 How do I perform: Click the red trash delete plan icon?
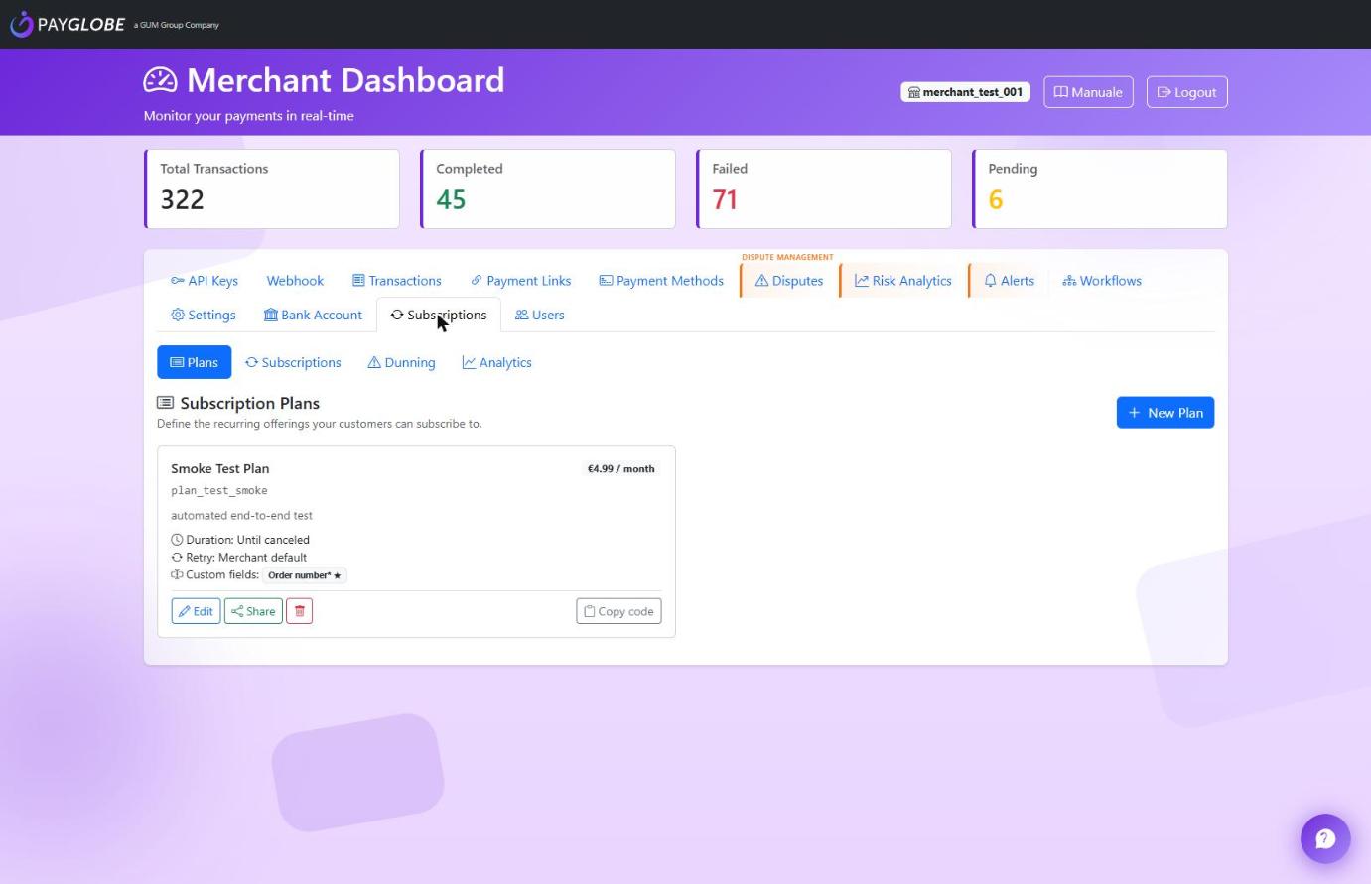pyautogui.click(x=299, y=611)
